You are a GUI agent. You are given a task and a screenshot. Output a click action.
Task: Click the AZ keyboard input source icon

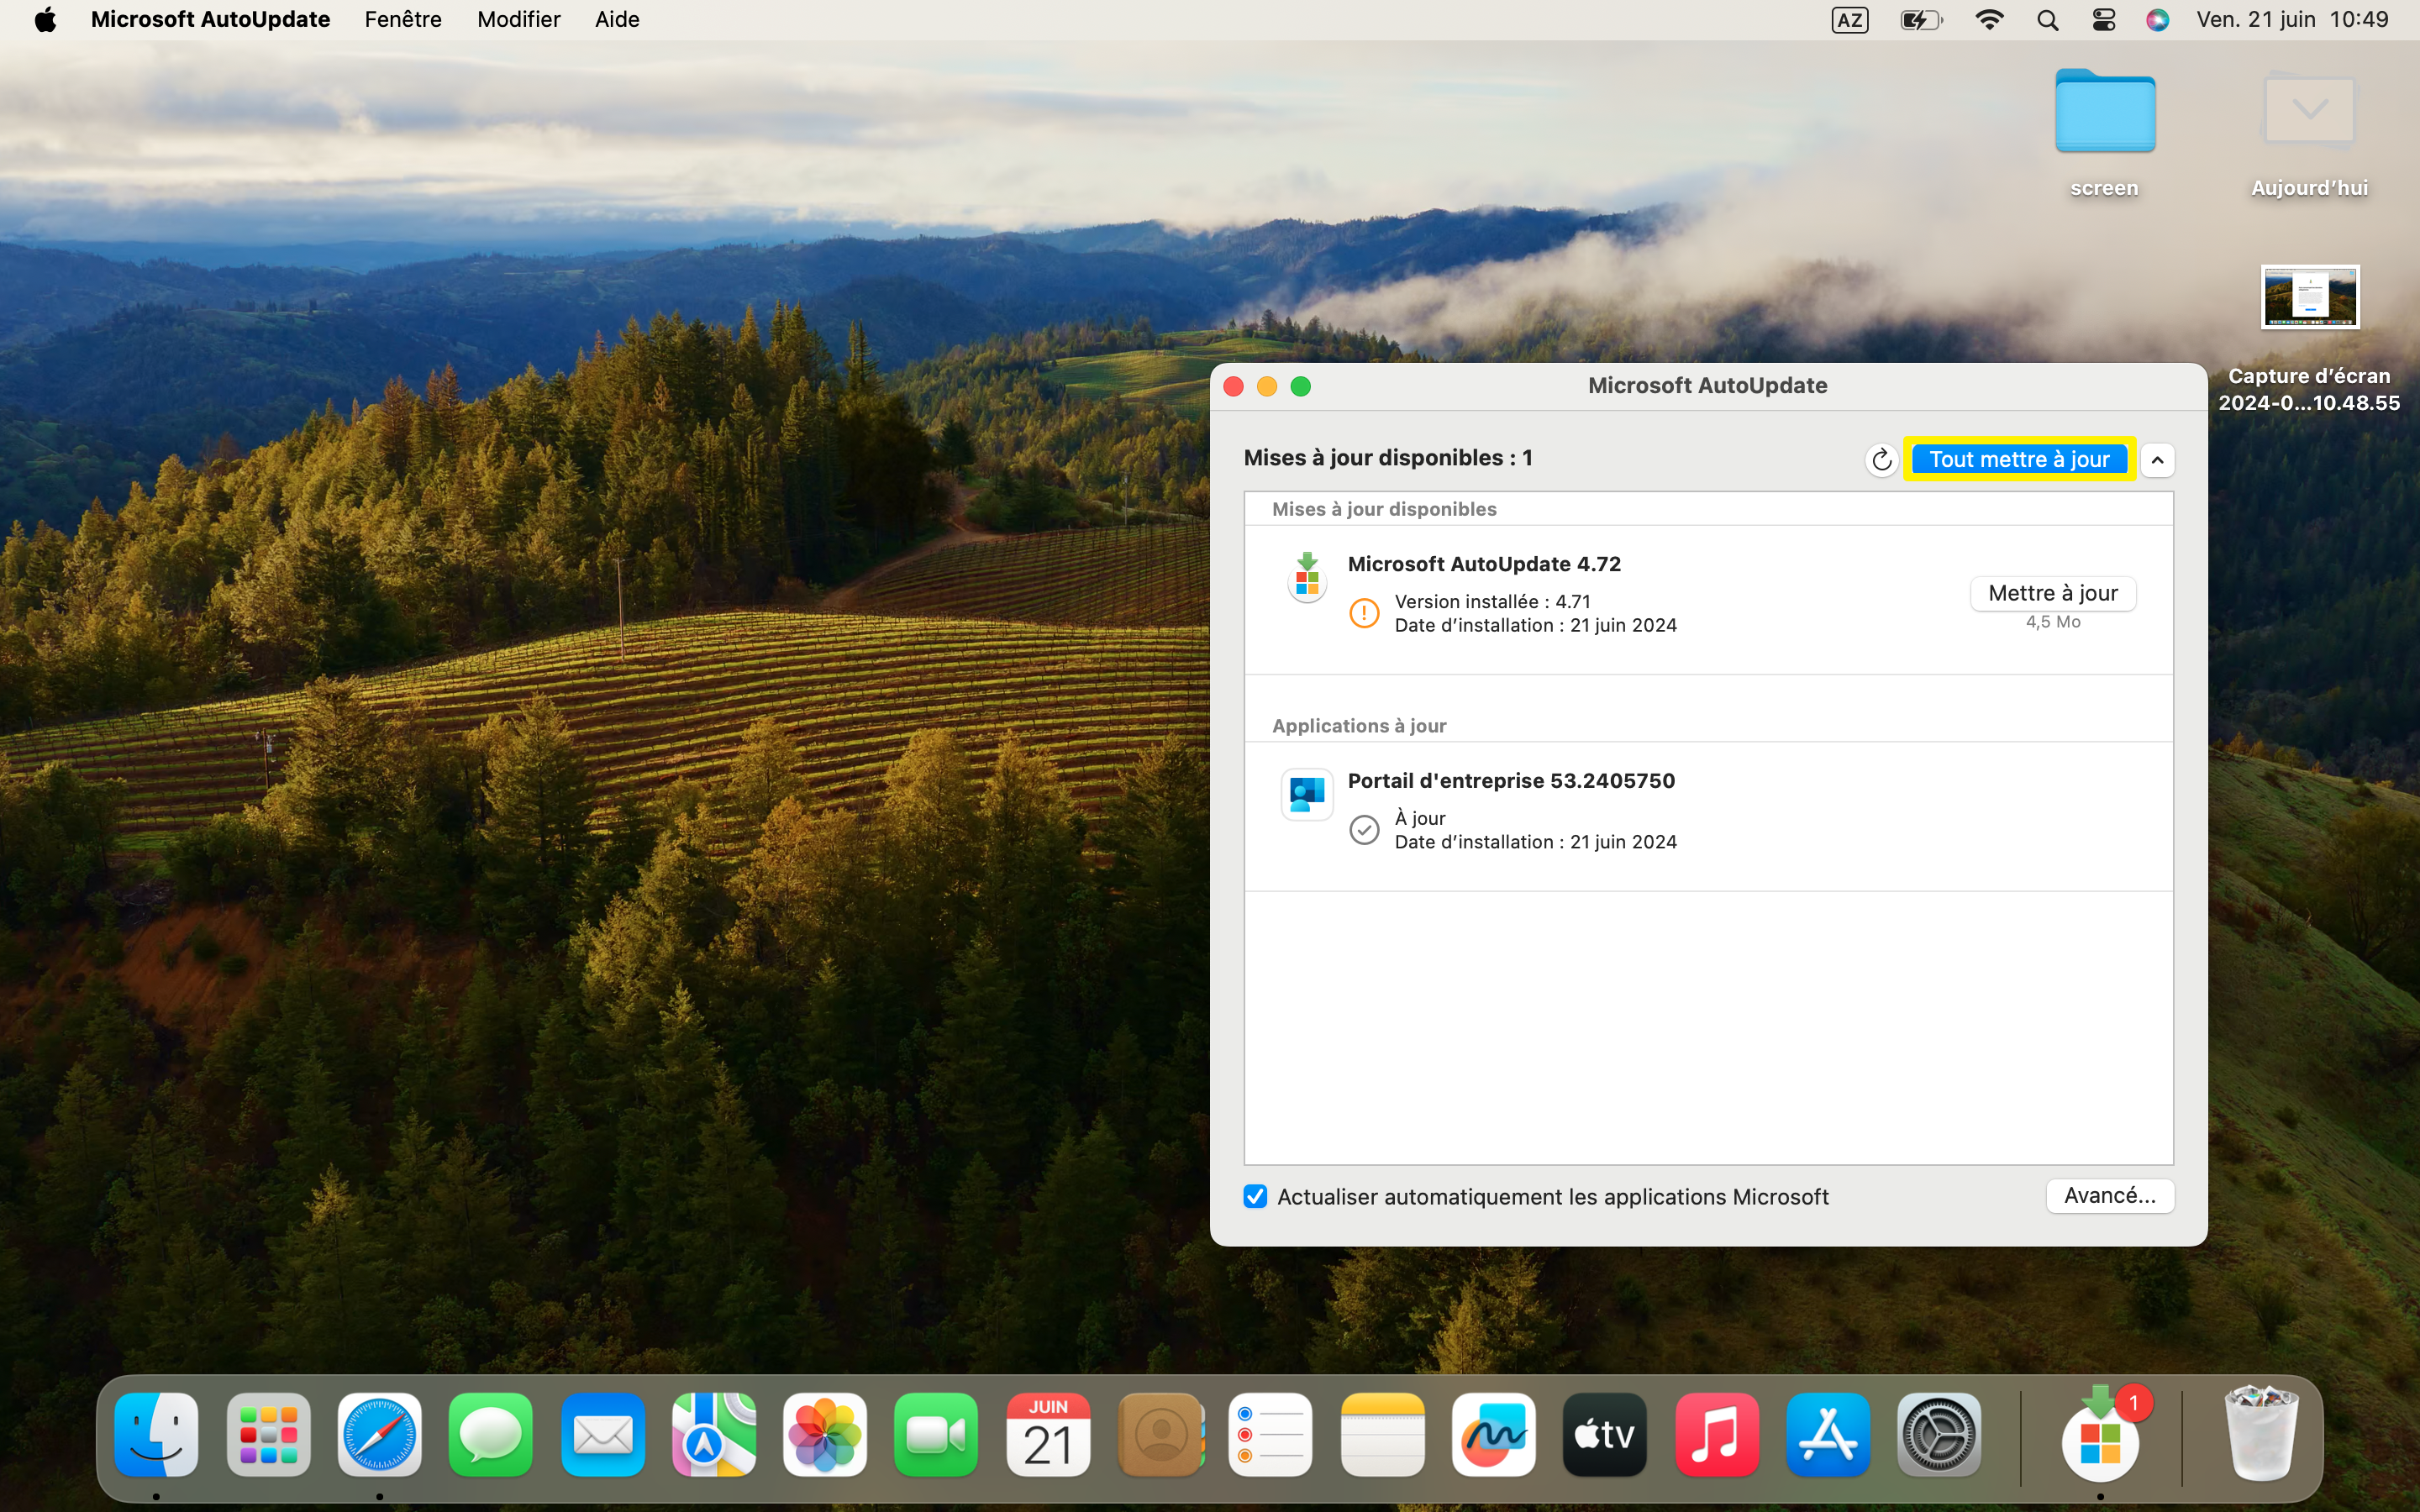coord(1849,20)
